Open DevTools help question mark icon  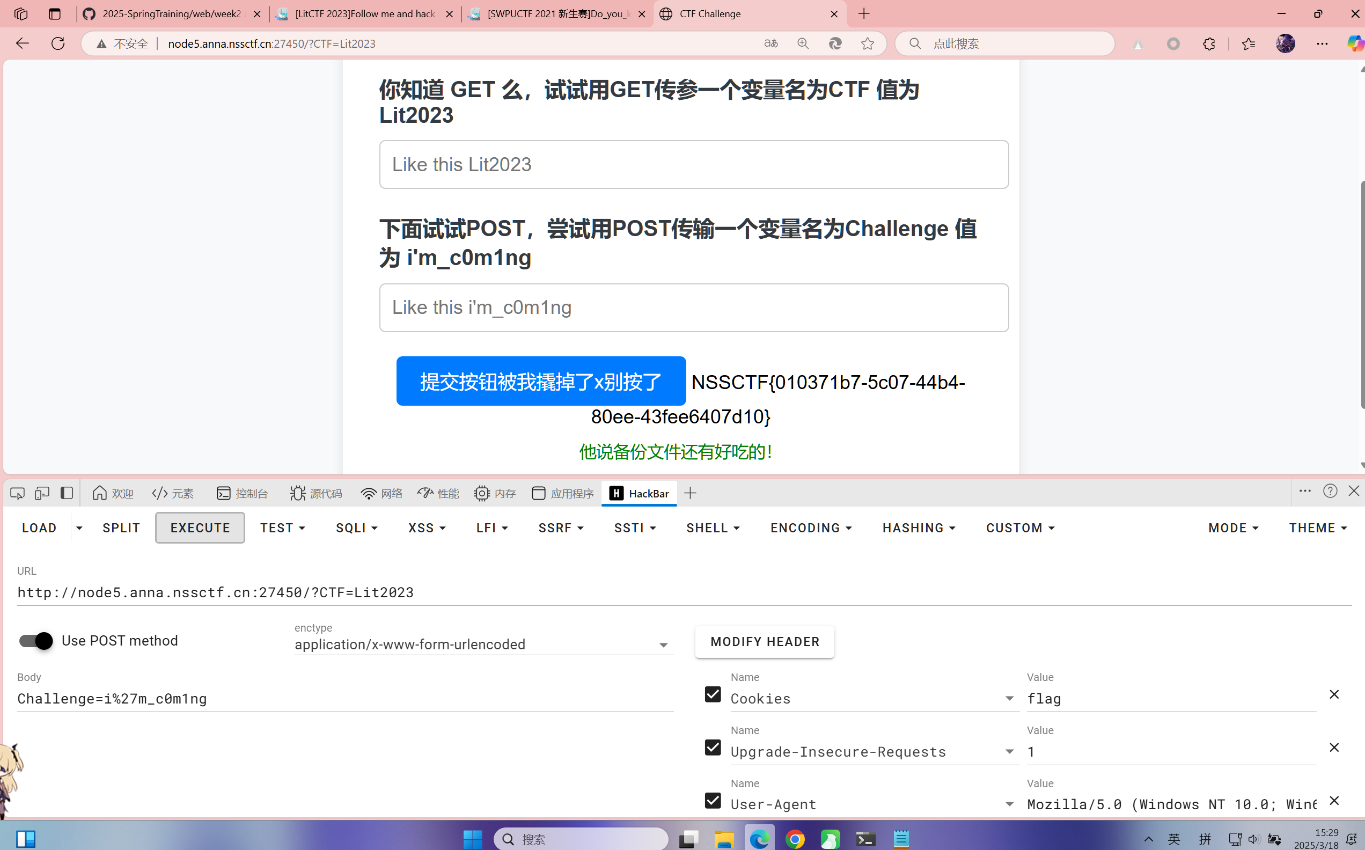1330,491
